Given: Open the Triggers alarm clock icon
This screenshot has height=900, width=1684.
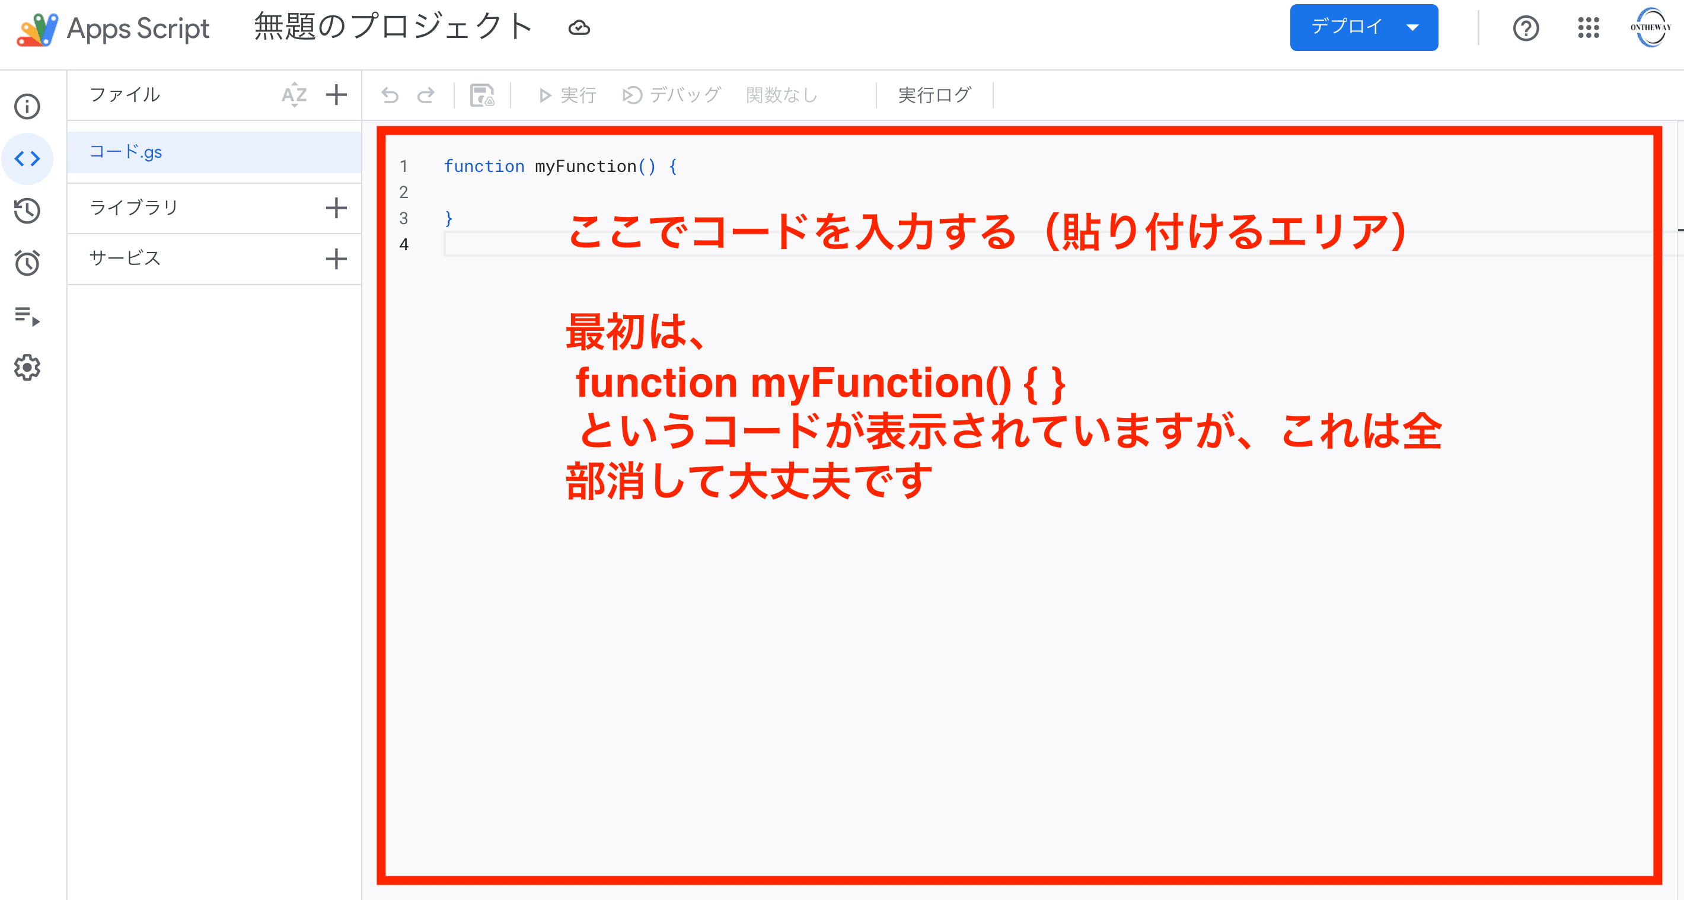Looking at the screenshot, I should [27, 263].
